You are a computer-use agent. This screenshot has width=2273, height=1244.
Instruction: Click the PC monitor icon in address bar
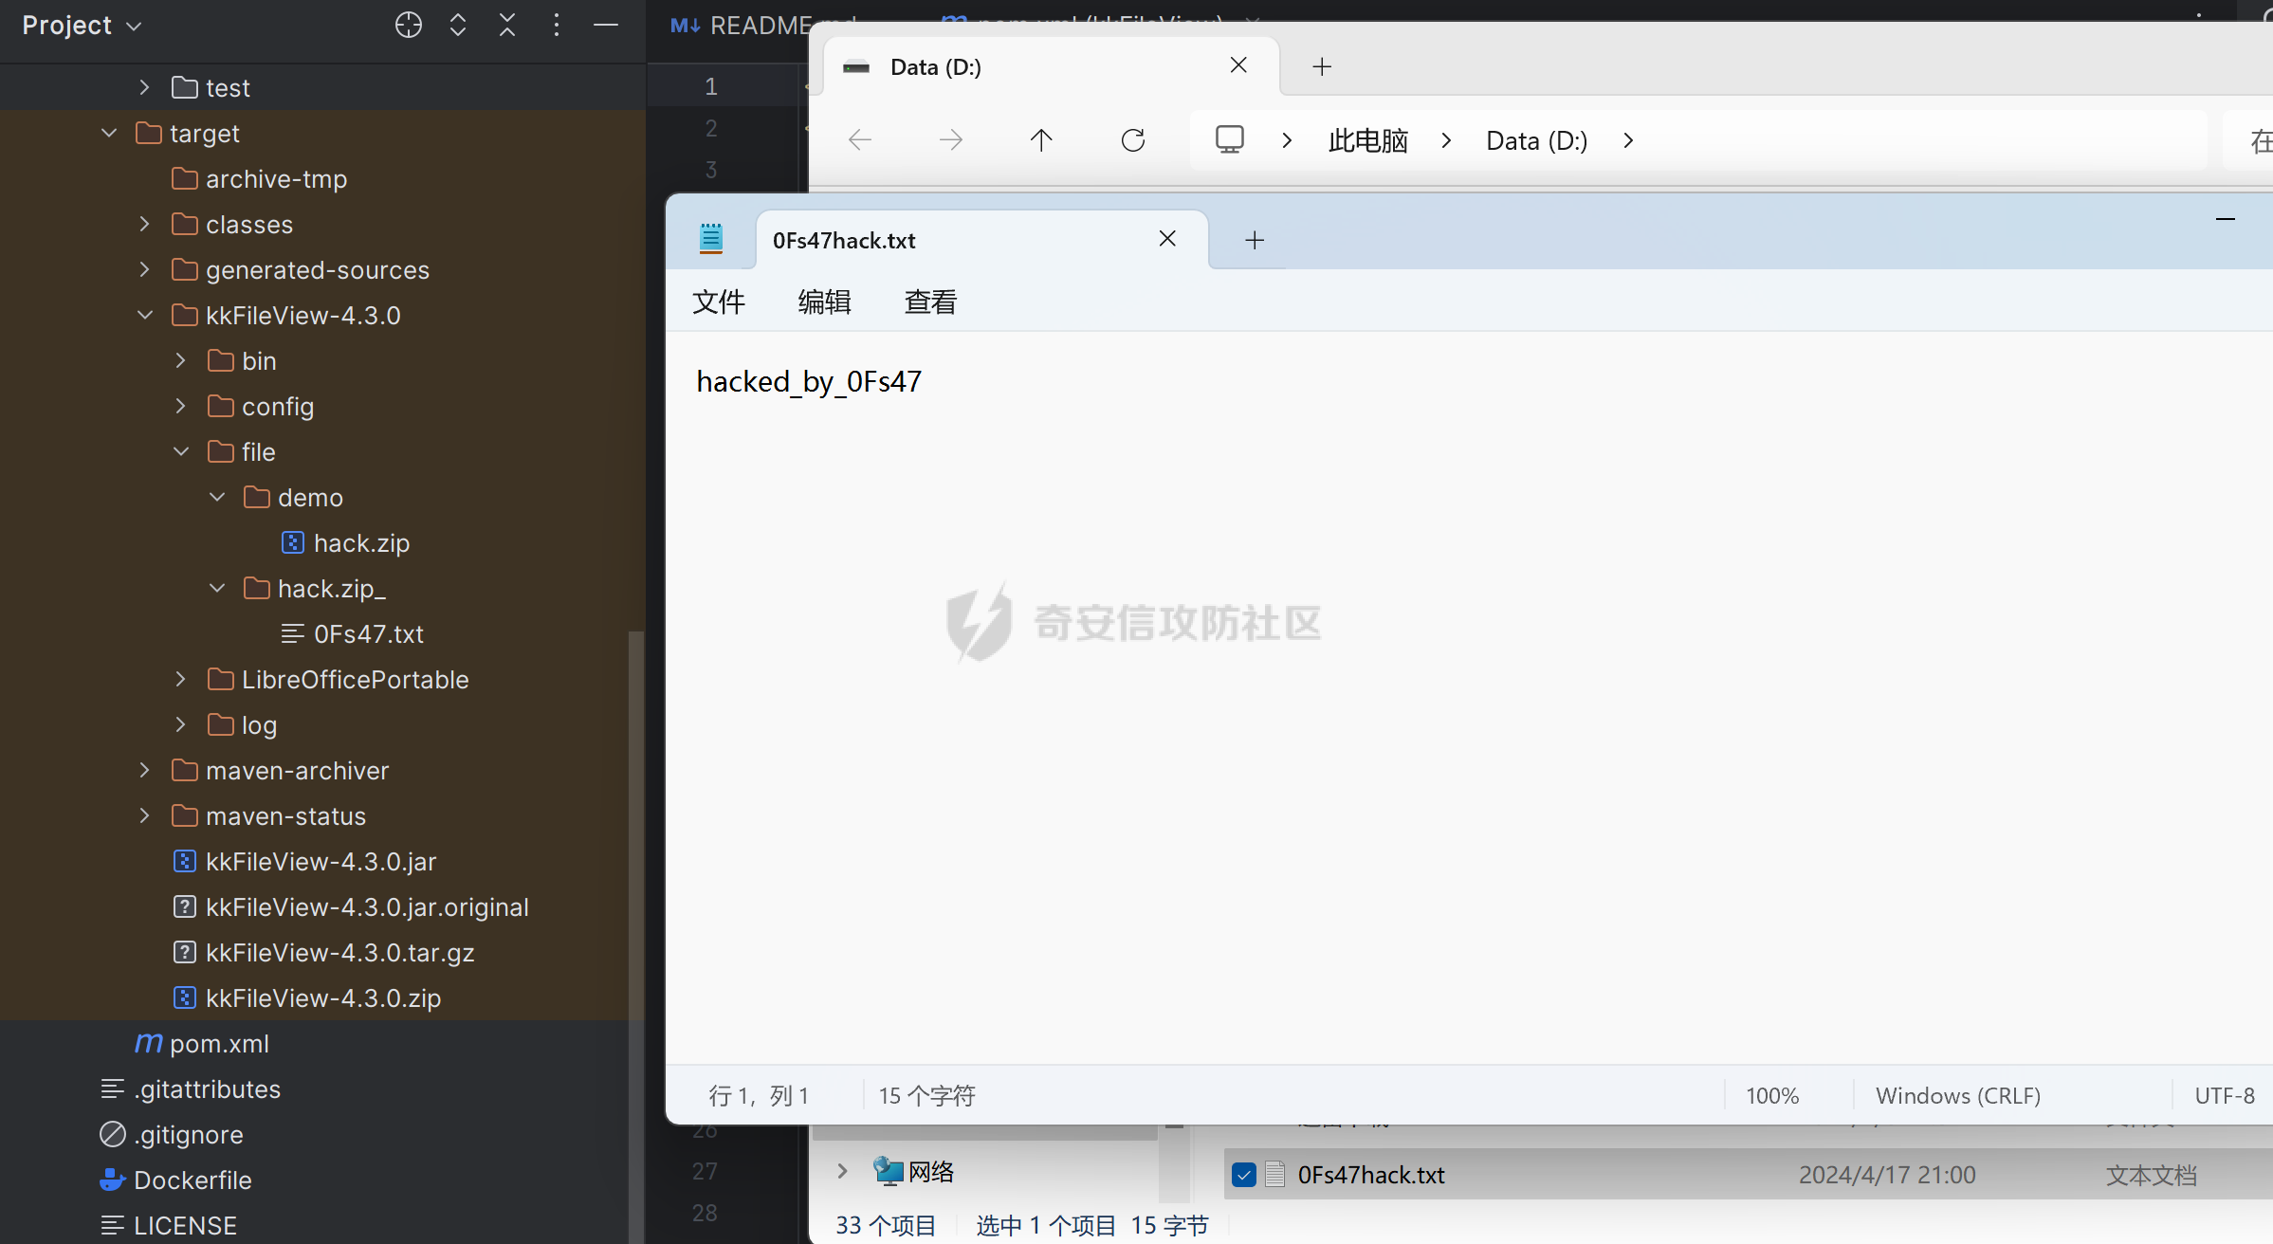(x=1230, y=140)
